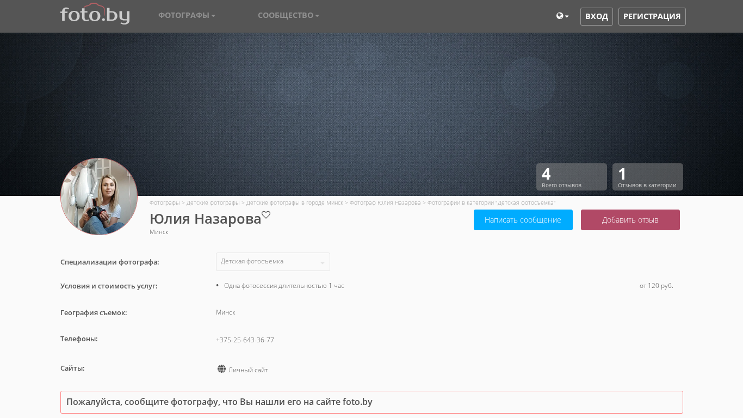743x418 pixels.
Task: Open Детские фотографы в городе Минск breadcrumb
Action: [x=294, y=202]
